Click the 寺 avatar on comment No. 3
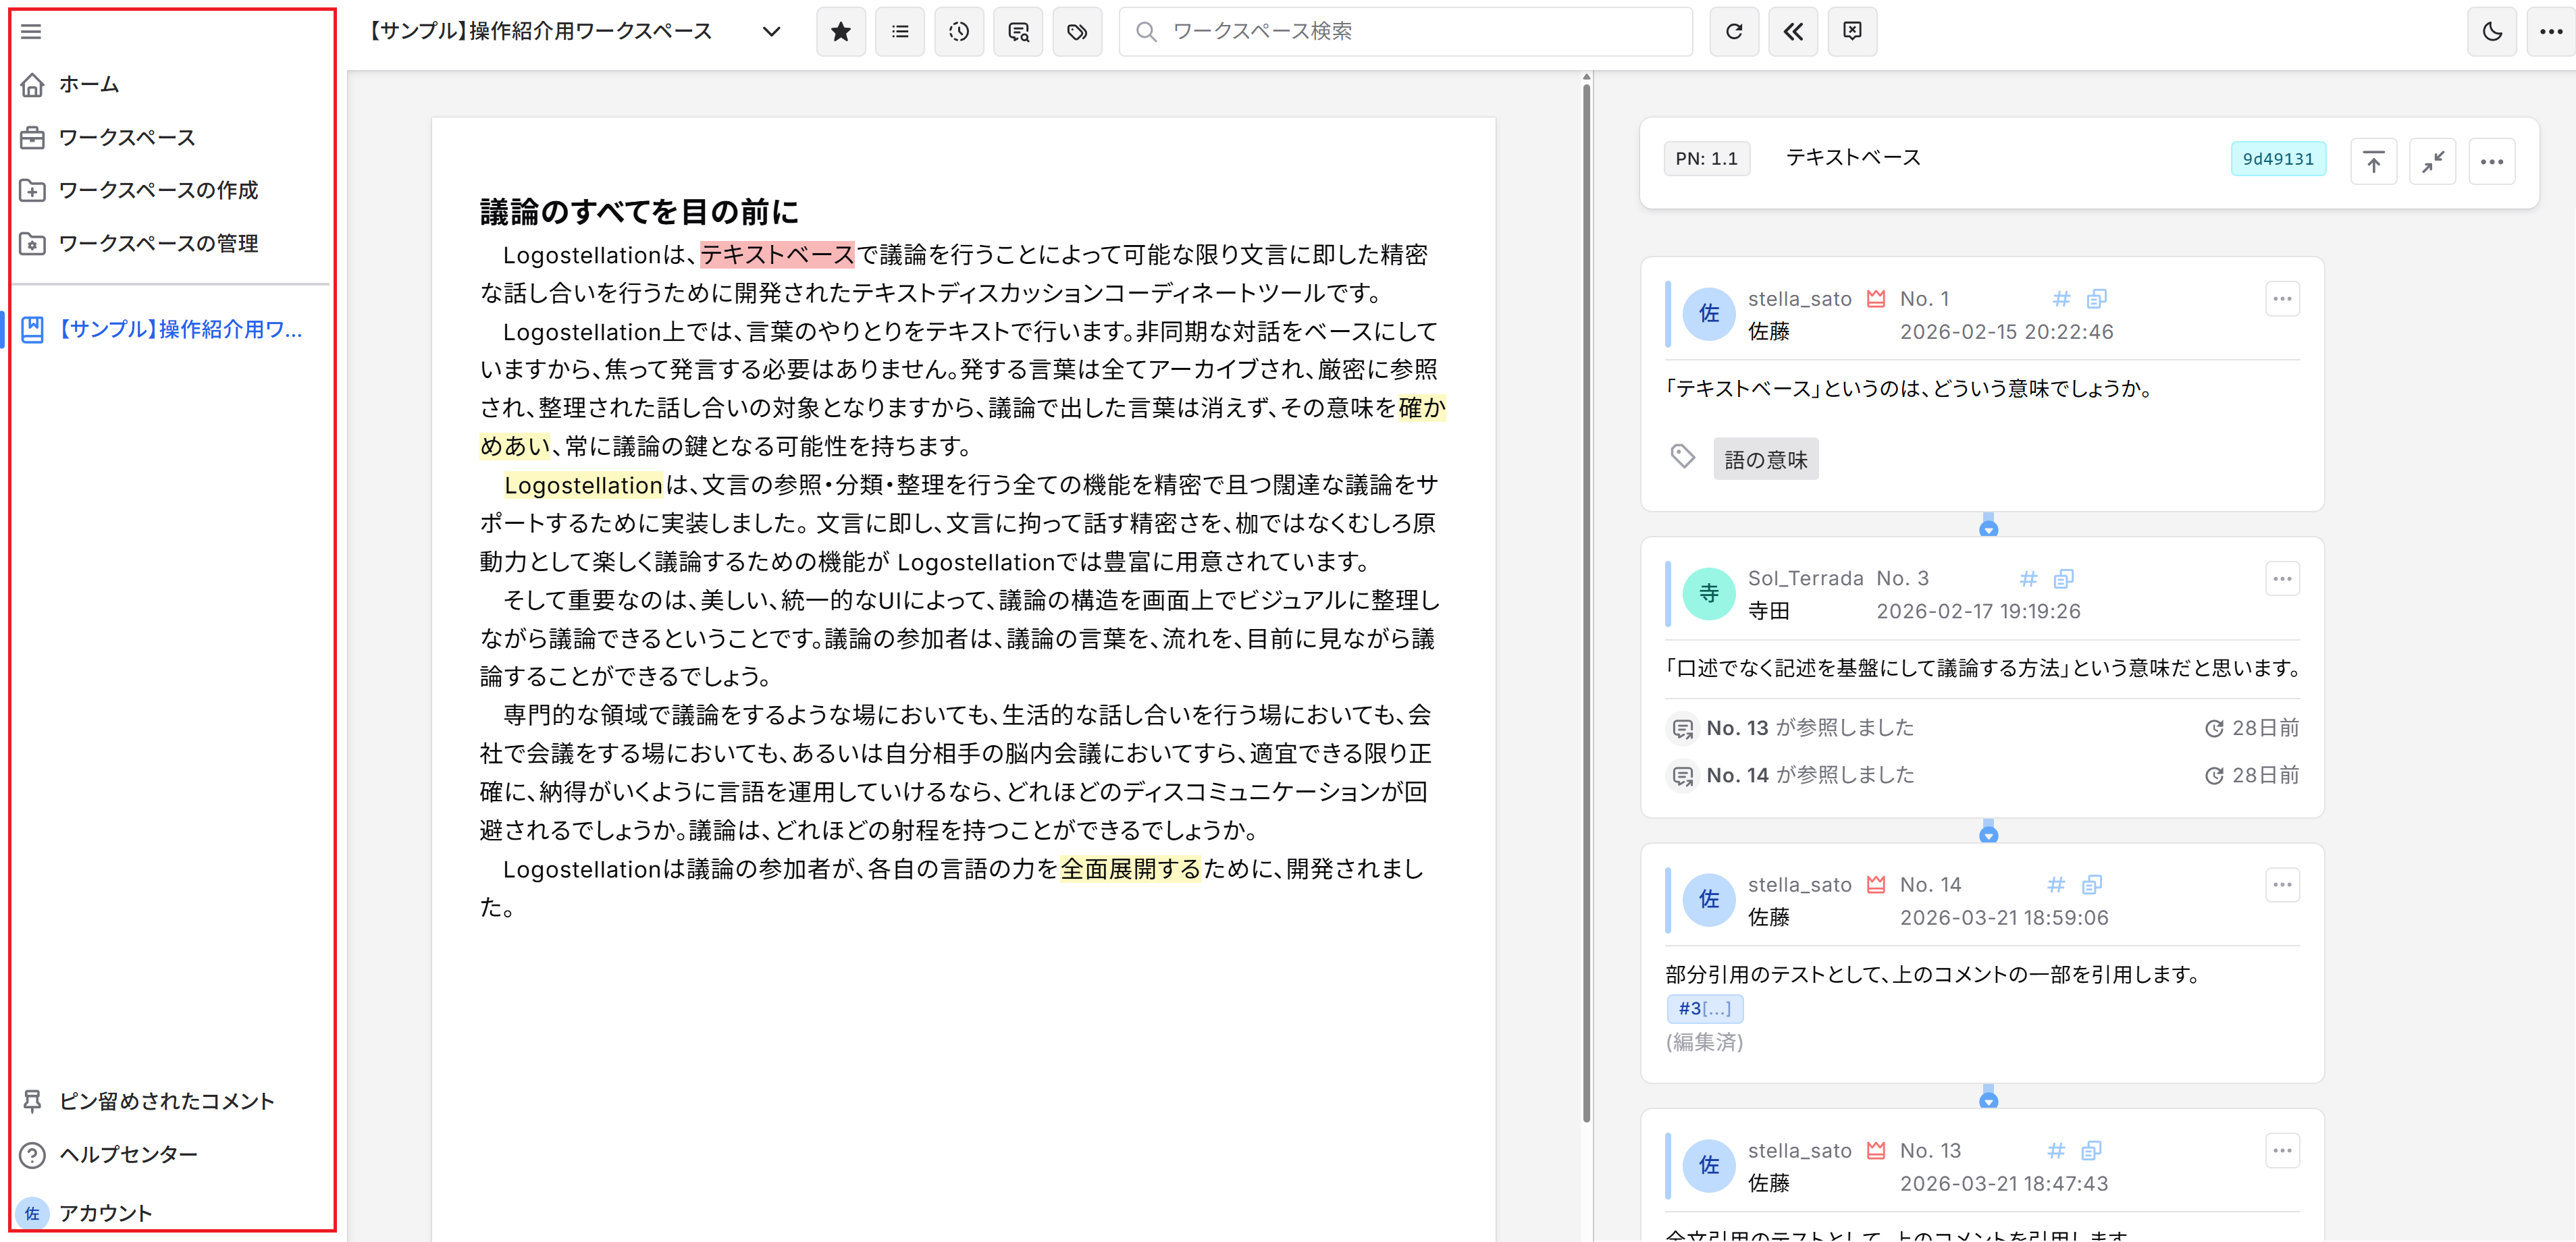Viewport: 2576px width, 1242px height. coord(1709,594)
